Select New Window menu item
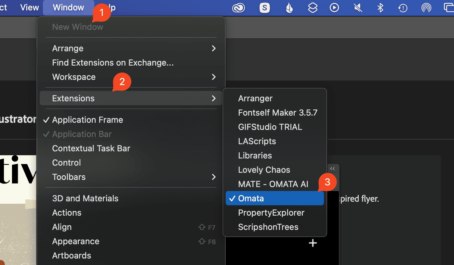Screen dimensions: 454x265 [x=131, y=27]
